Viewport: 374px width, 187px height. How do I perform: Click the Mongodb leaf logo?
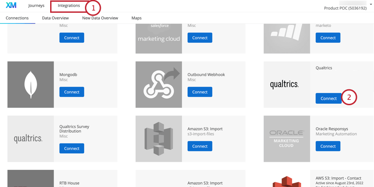tap(30, 84)
